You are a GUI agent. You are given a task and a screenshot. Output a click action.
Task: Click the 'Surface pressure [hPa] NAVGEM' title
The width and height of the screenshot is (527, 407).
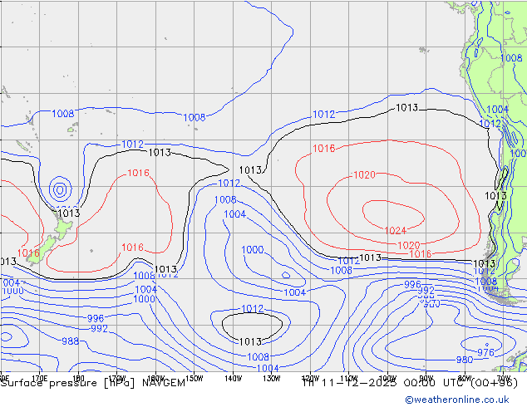[93, 383]
